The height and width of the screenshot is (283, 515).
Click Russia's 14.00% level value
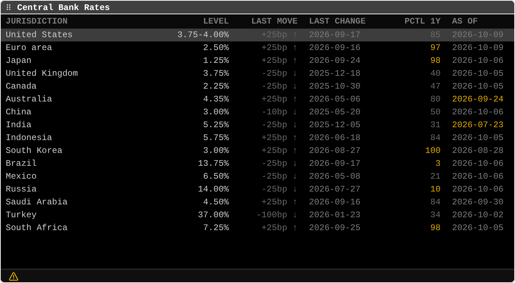click(x=214, y=189)
